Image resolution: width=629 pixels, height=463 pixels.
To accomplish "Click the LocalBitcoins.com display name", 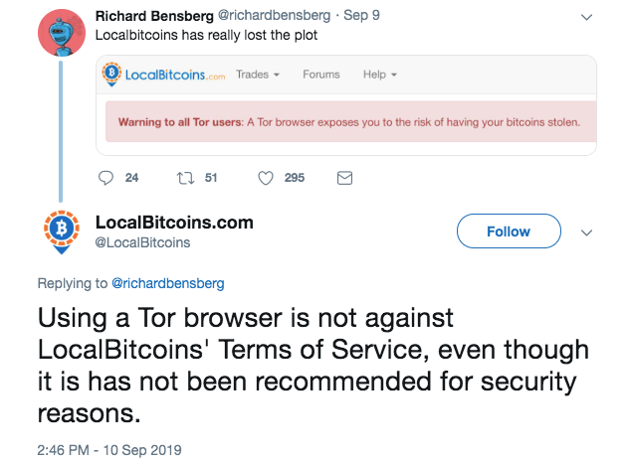I will (x=174, y=223).
